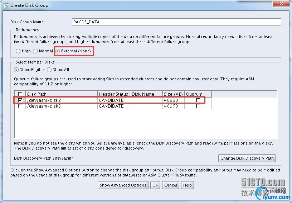This screenshot has height=203, width=292.
Task: Click the Disk Path column header
Action: point(62,94)
